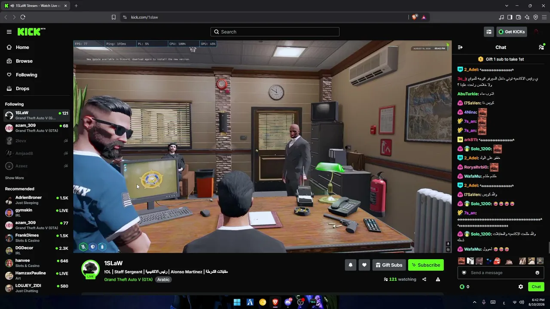Open Discord from the taskbar

click(288, 302)
